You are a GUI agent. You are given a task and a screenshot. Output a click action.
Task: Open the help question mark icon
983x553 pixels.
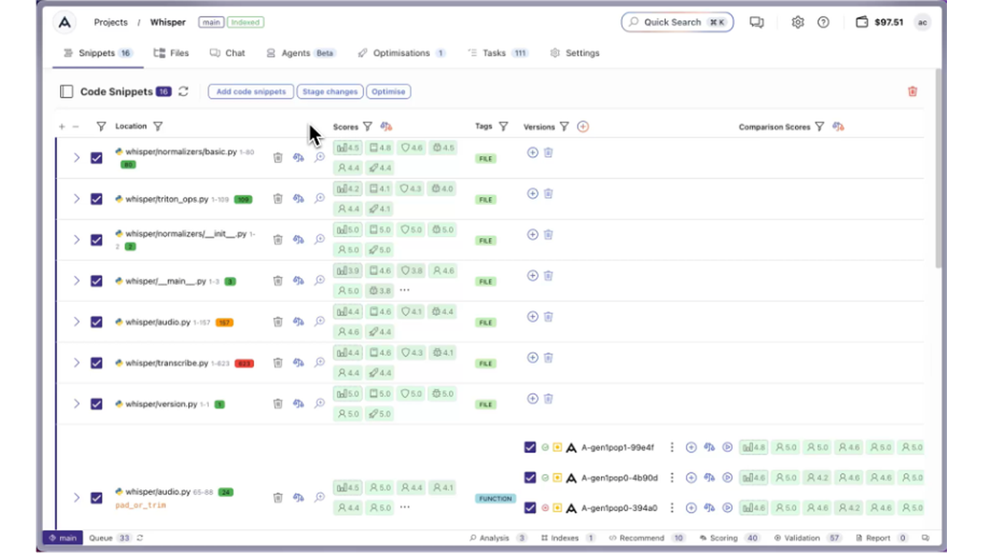[823, 22]
